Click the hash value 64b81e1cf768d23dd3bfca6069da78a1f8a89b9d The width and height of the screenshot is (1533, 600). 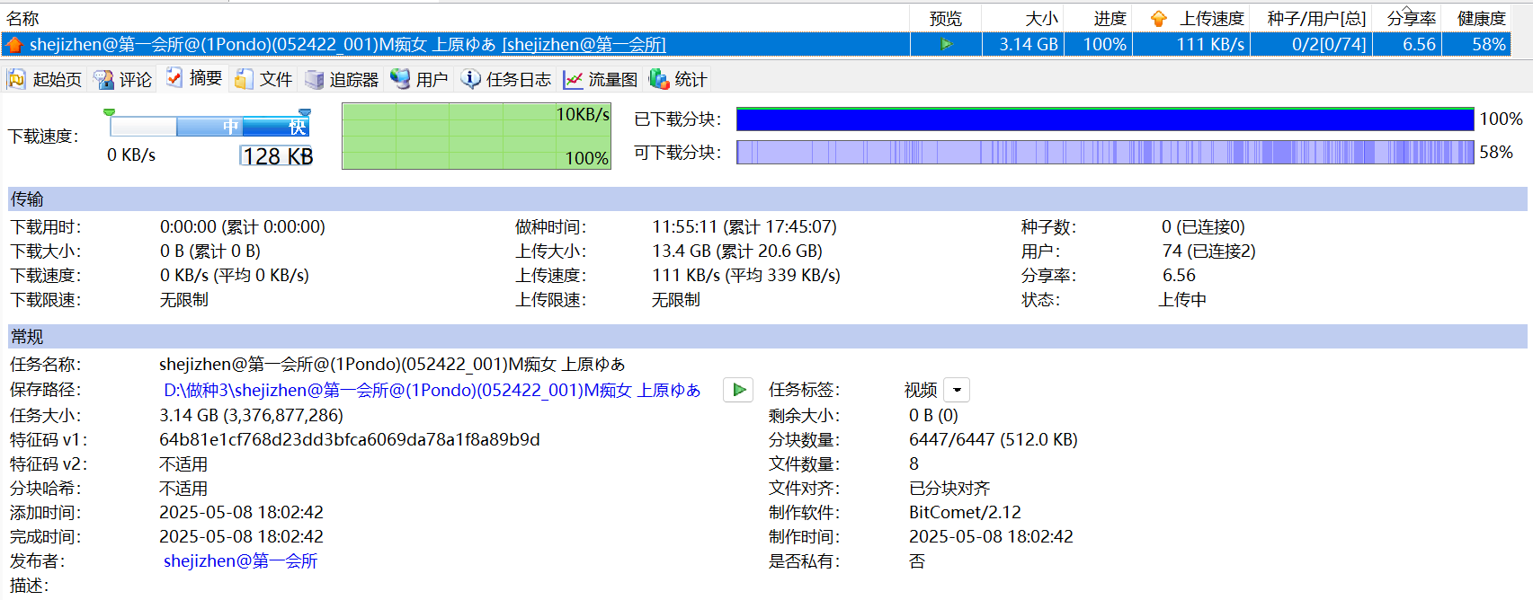(x=350, y=440)
